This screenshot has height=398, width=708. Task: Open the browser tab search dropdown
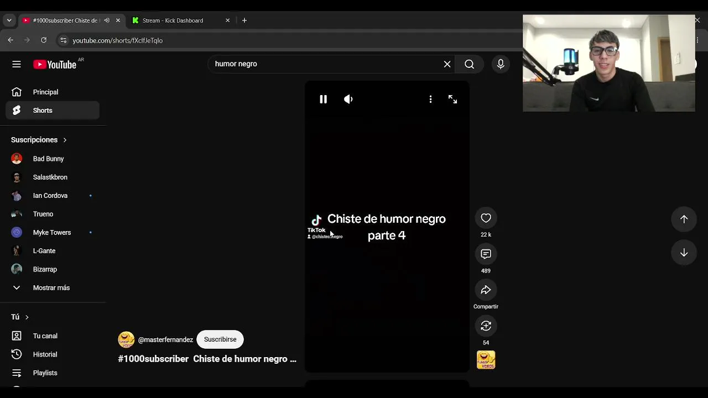click(x=9, y=20)
